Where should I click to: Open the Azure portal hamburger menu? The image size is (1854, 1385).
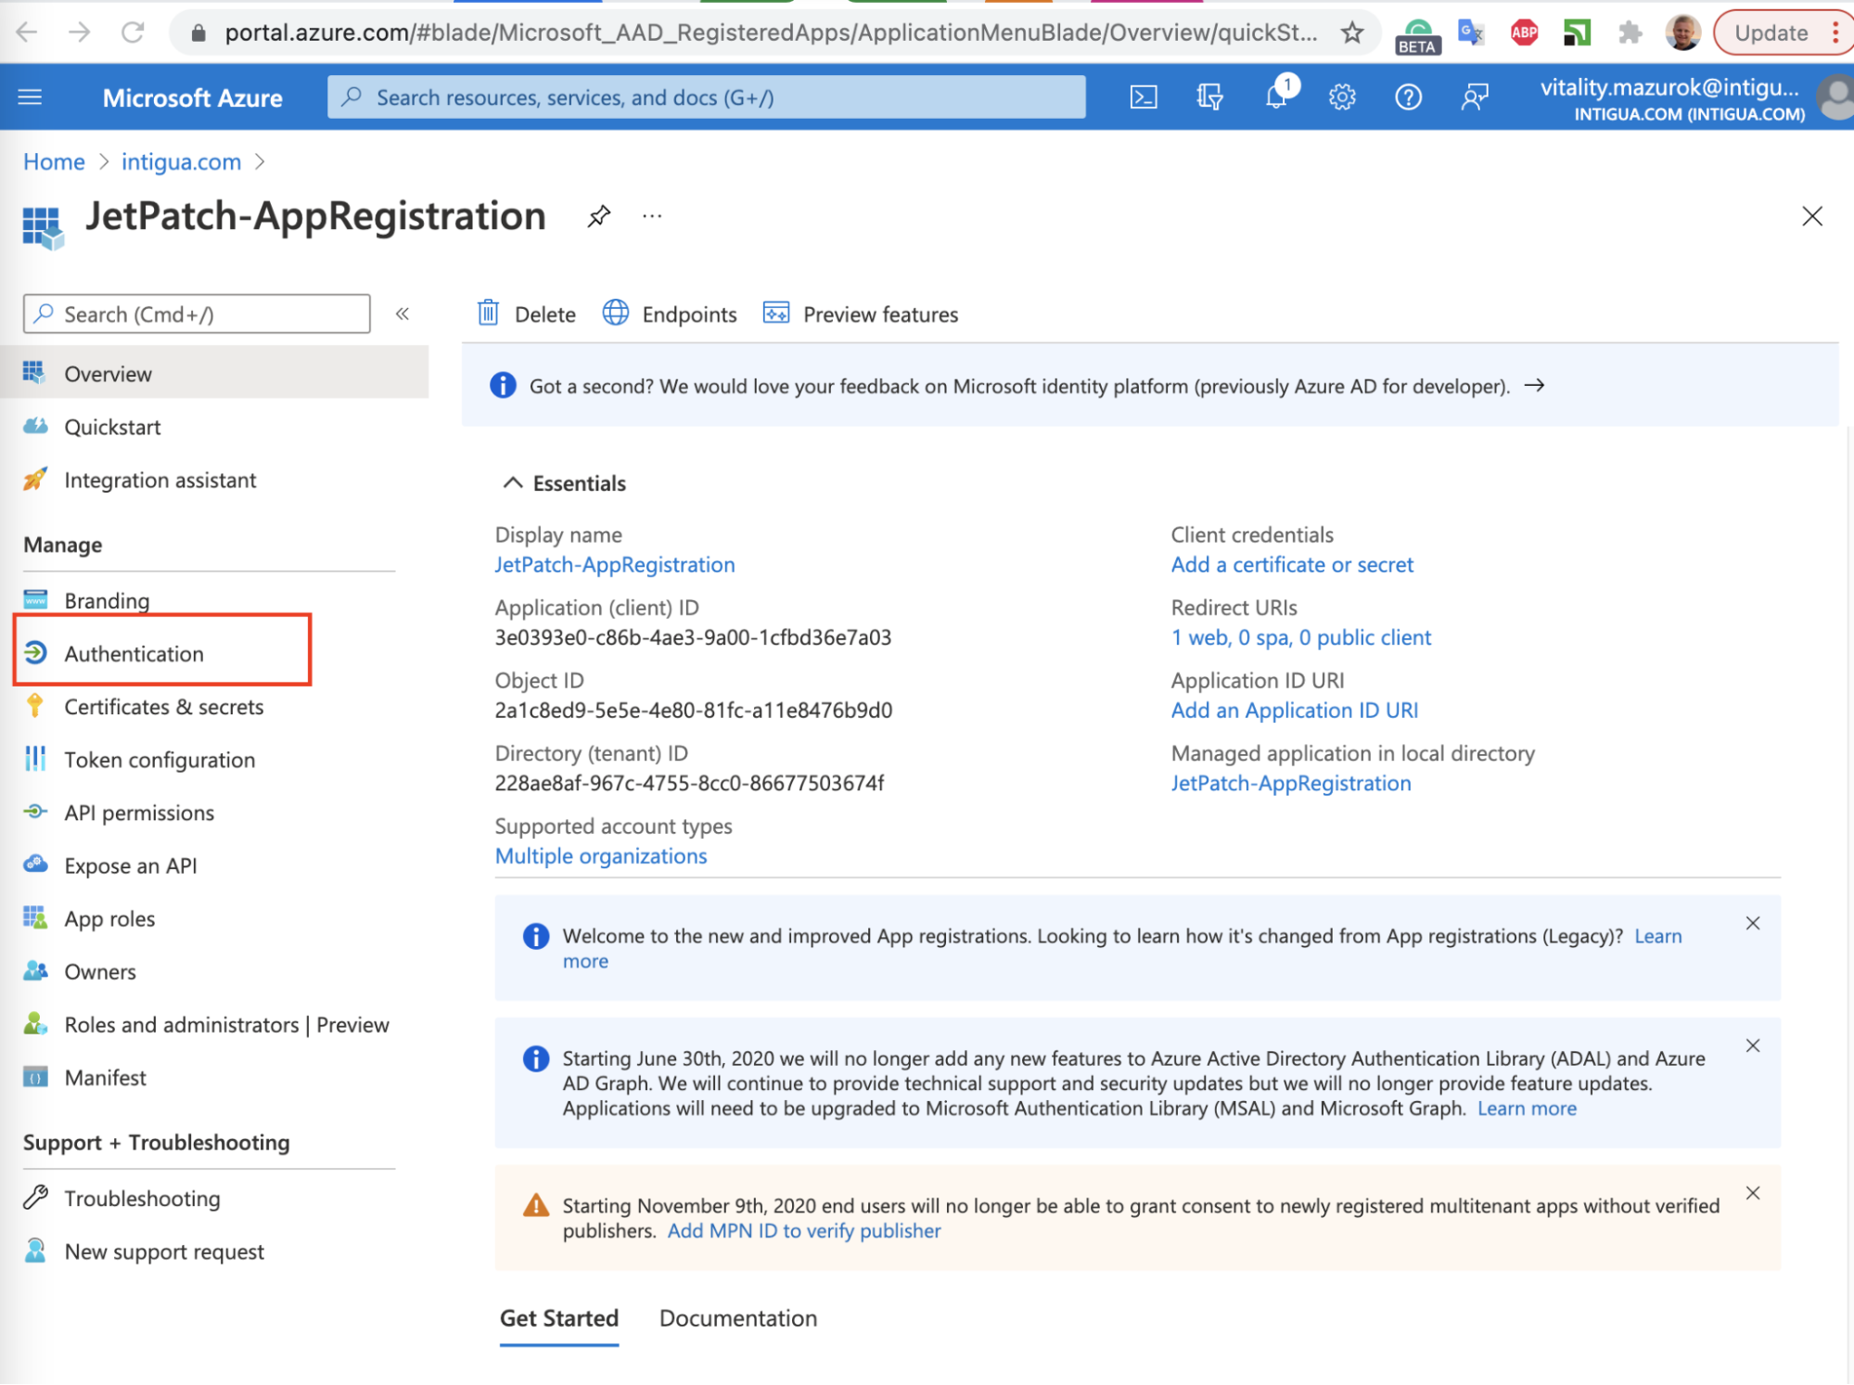[x=30, y=96]
